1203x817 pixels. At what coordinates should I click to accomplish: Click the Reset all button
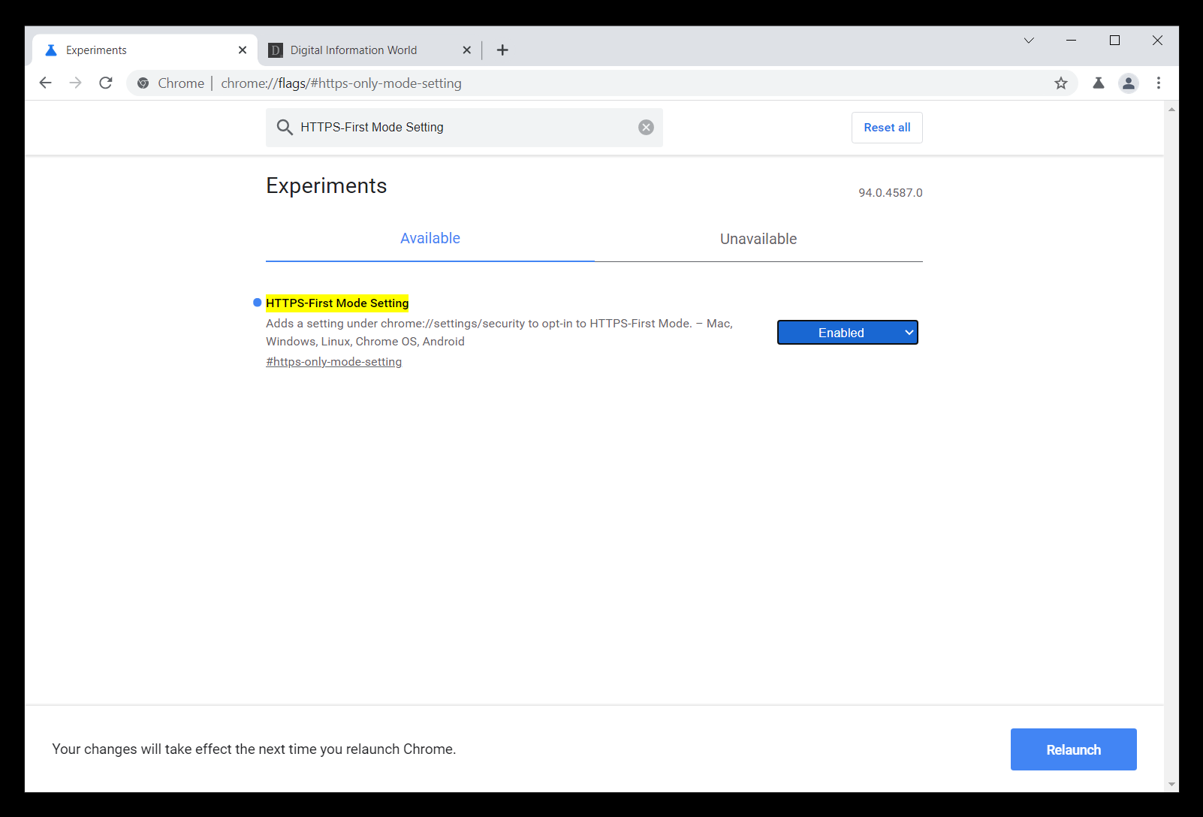(886, 127)
